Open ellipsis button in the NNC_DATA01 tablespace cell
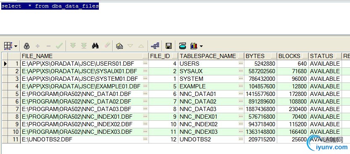 (241, 94)
